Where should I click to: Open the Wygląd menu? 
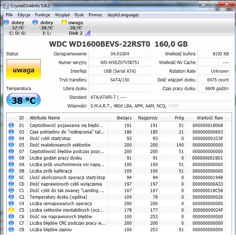pos(62,15)
